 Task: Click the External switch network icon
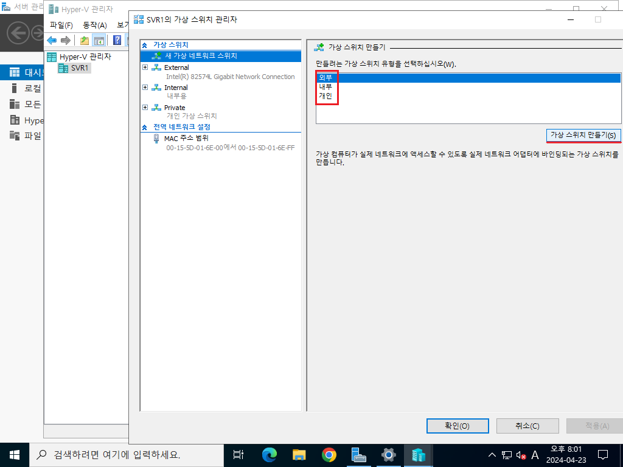156,67
